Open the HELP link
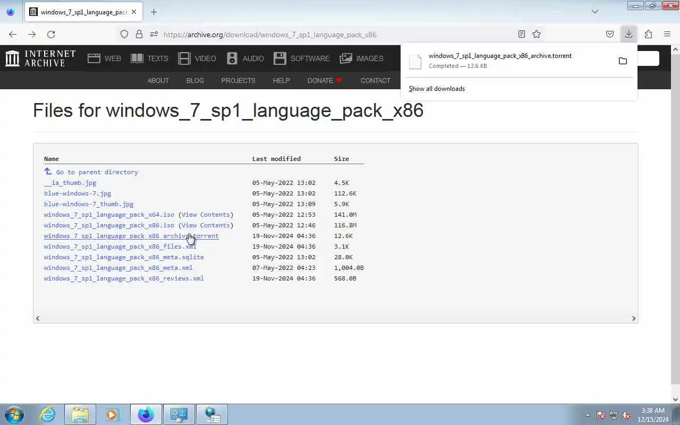This screenshot has width=680, height=425. pos(281,81)
